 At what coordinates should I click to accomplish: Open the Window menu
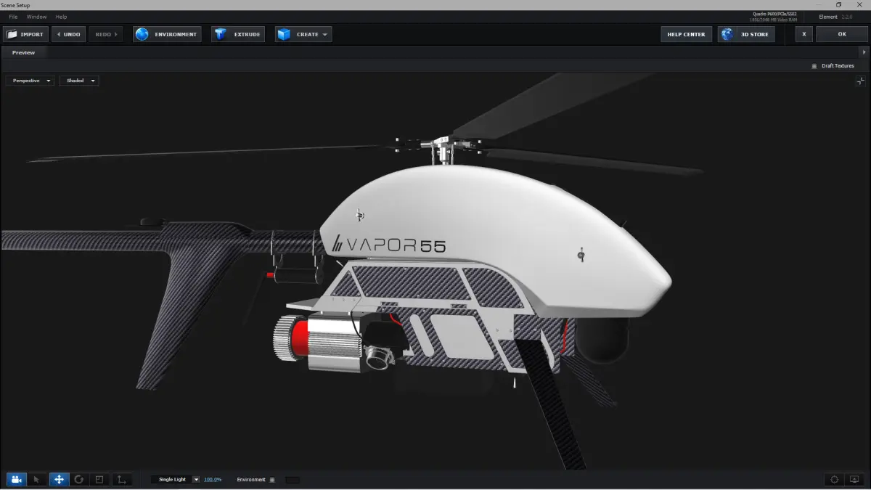(36, 17)
